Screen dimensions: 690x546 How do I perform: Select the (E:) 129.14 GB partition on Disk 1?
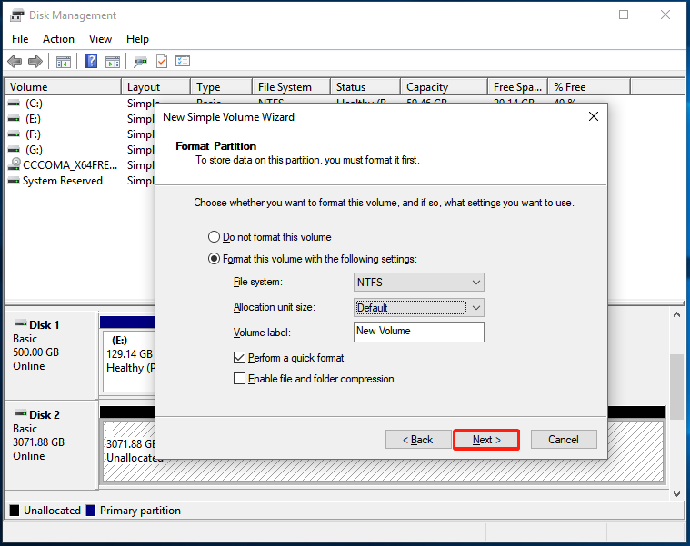(x=129, y=362)
